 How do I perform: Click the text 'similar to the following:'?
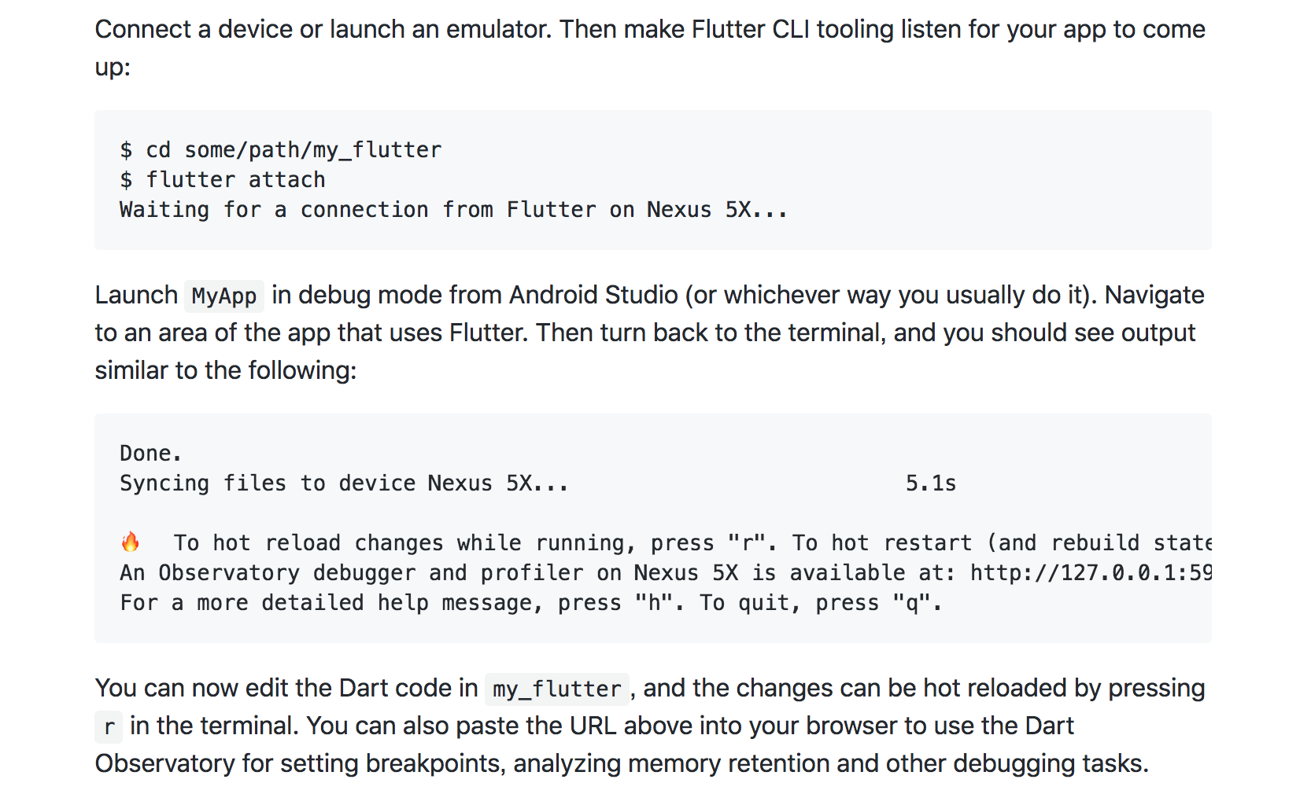click(x=226, y=370)
